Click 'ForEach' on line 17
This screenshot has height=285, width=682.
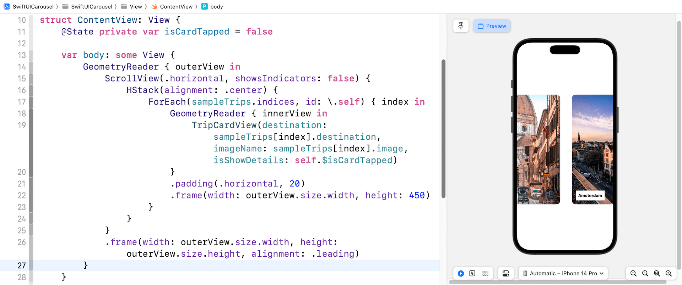(167, 102)
